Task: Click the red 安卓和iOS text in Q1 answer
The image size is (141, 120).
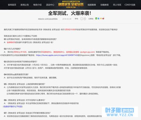Action: click(11, 42)
